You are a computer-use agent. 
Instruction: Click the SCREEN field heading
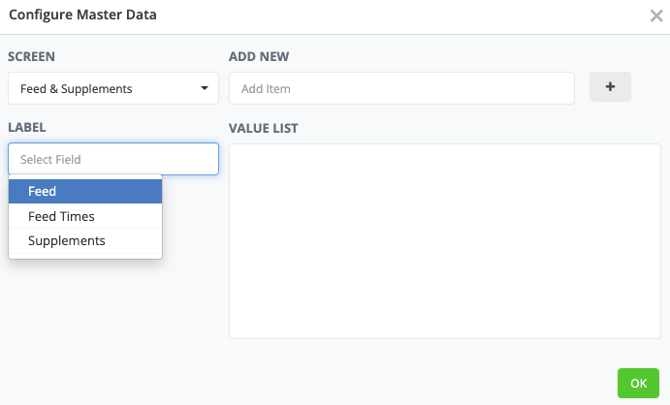[x=31, y=56]
